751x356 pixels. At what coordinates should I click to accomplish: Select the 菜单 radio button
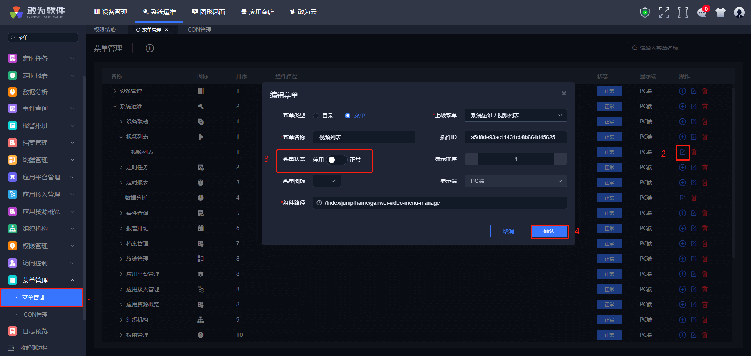pyautogui.click(x=347, y=116)
